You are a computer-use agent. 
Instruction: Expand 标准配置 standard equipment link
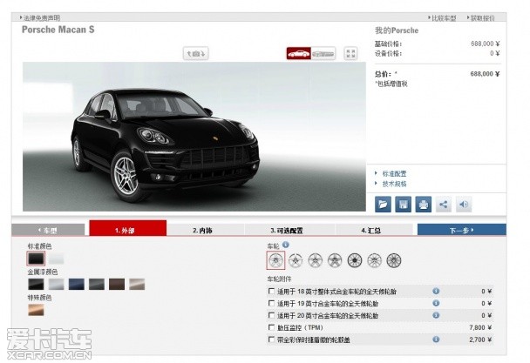point(394,174)
